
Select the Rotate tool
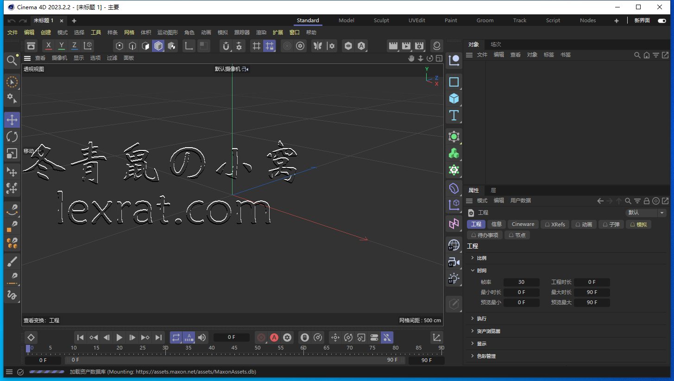click(12, 136)
